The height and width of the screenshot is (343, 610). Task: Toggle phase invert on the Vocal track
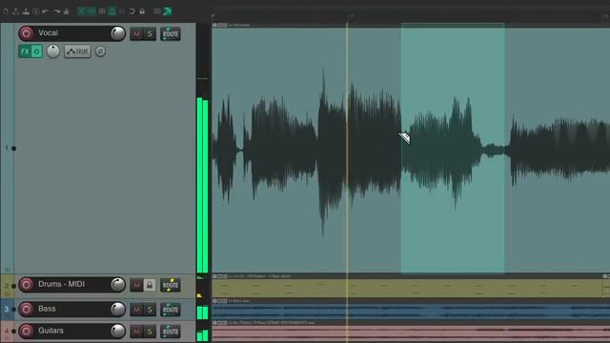coord(100,51)
